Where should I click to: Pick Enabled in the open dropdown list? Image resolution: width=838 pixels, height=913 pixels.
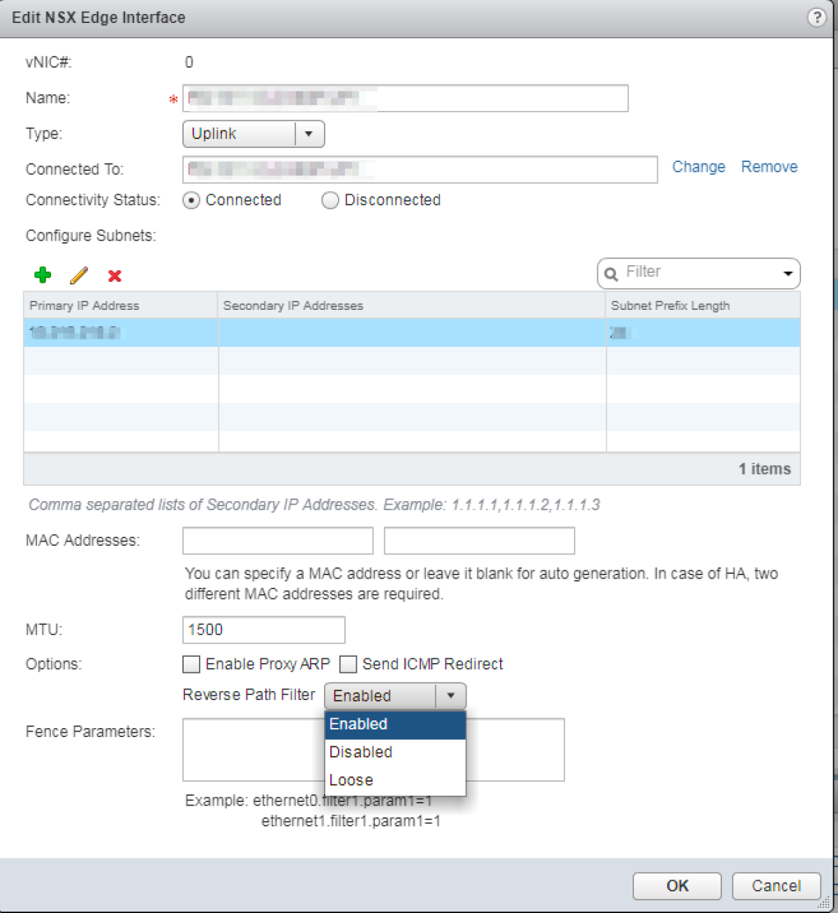tap(358, 725)
